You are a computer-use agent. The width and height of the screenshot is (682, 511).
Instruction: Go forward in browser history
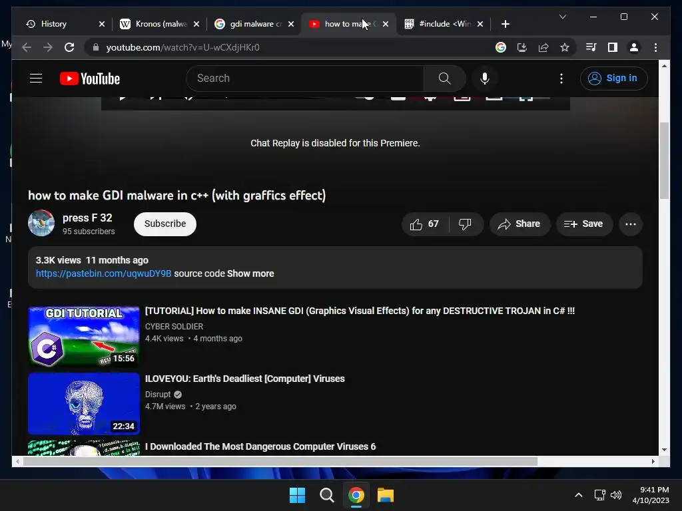pos(48,47)
